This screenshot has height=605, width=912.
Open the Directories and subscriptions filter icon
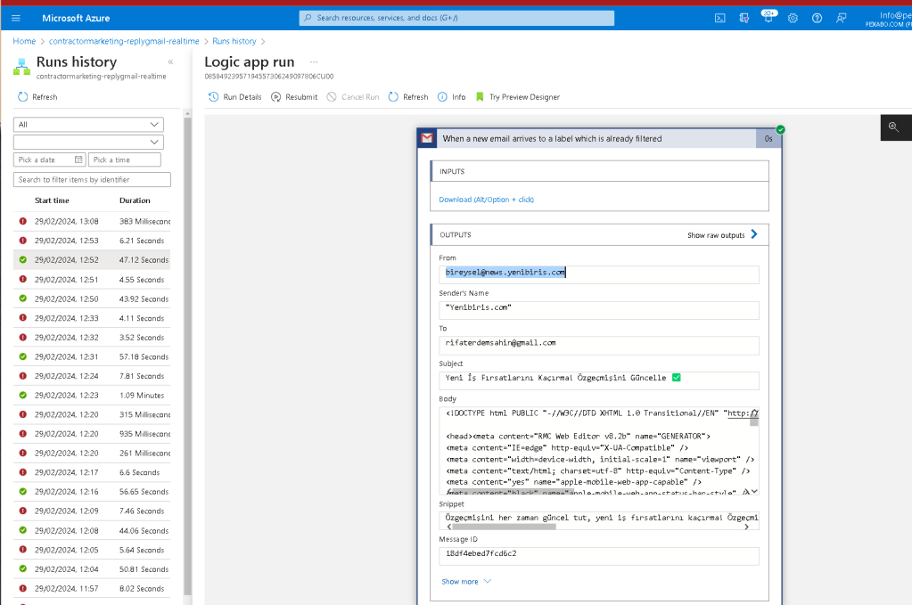(744, 18)
